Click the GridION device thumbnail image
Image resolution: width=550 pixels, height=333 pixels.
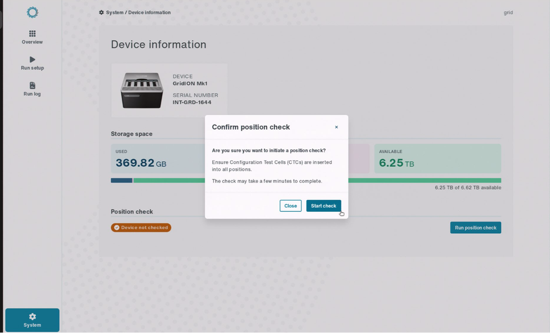[142, 91]
